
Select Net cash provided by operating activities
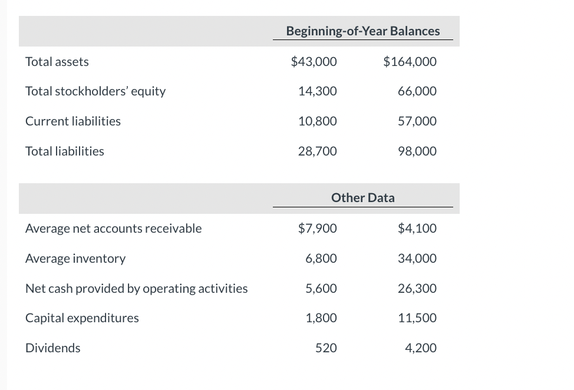[x=137, y=288]
